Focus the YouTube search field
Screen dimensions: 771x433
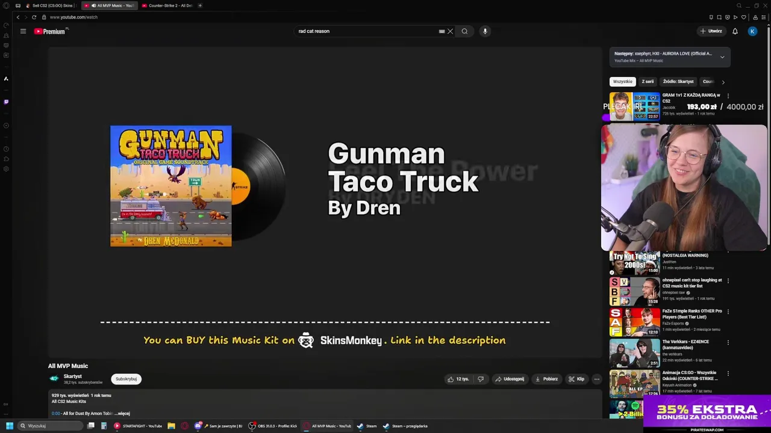pos(367,31)
